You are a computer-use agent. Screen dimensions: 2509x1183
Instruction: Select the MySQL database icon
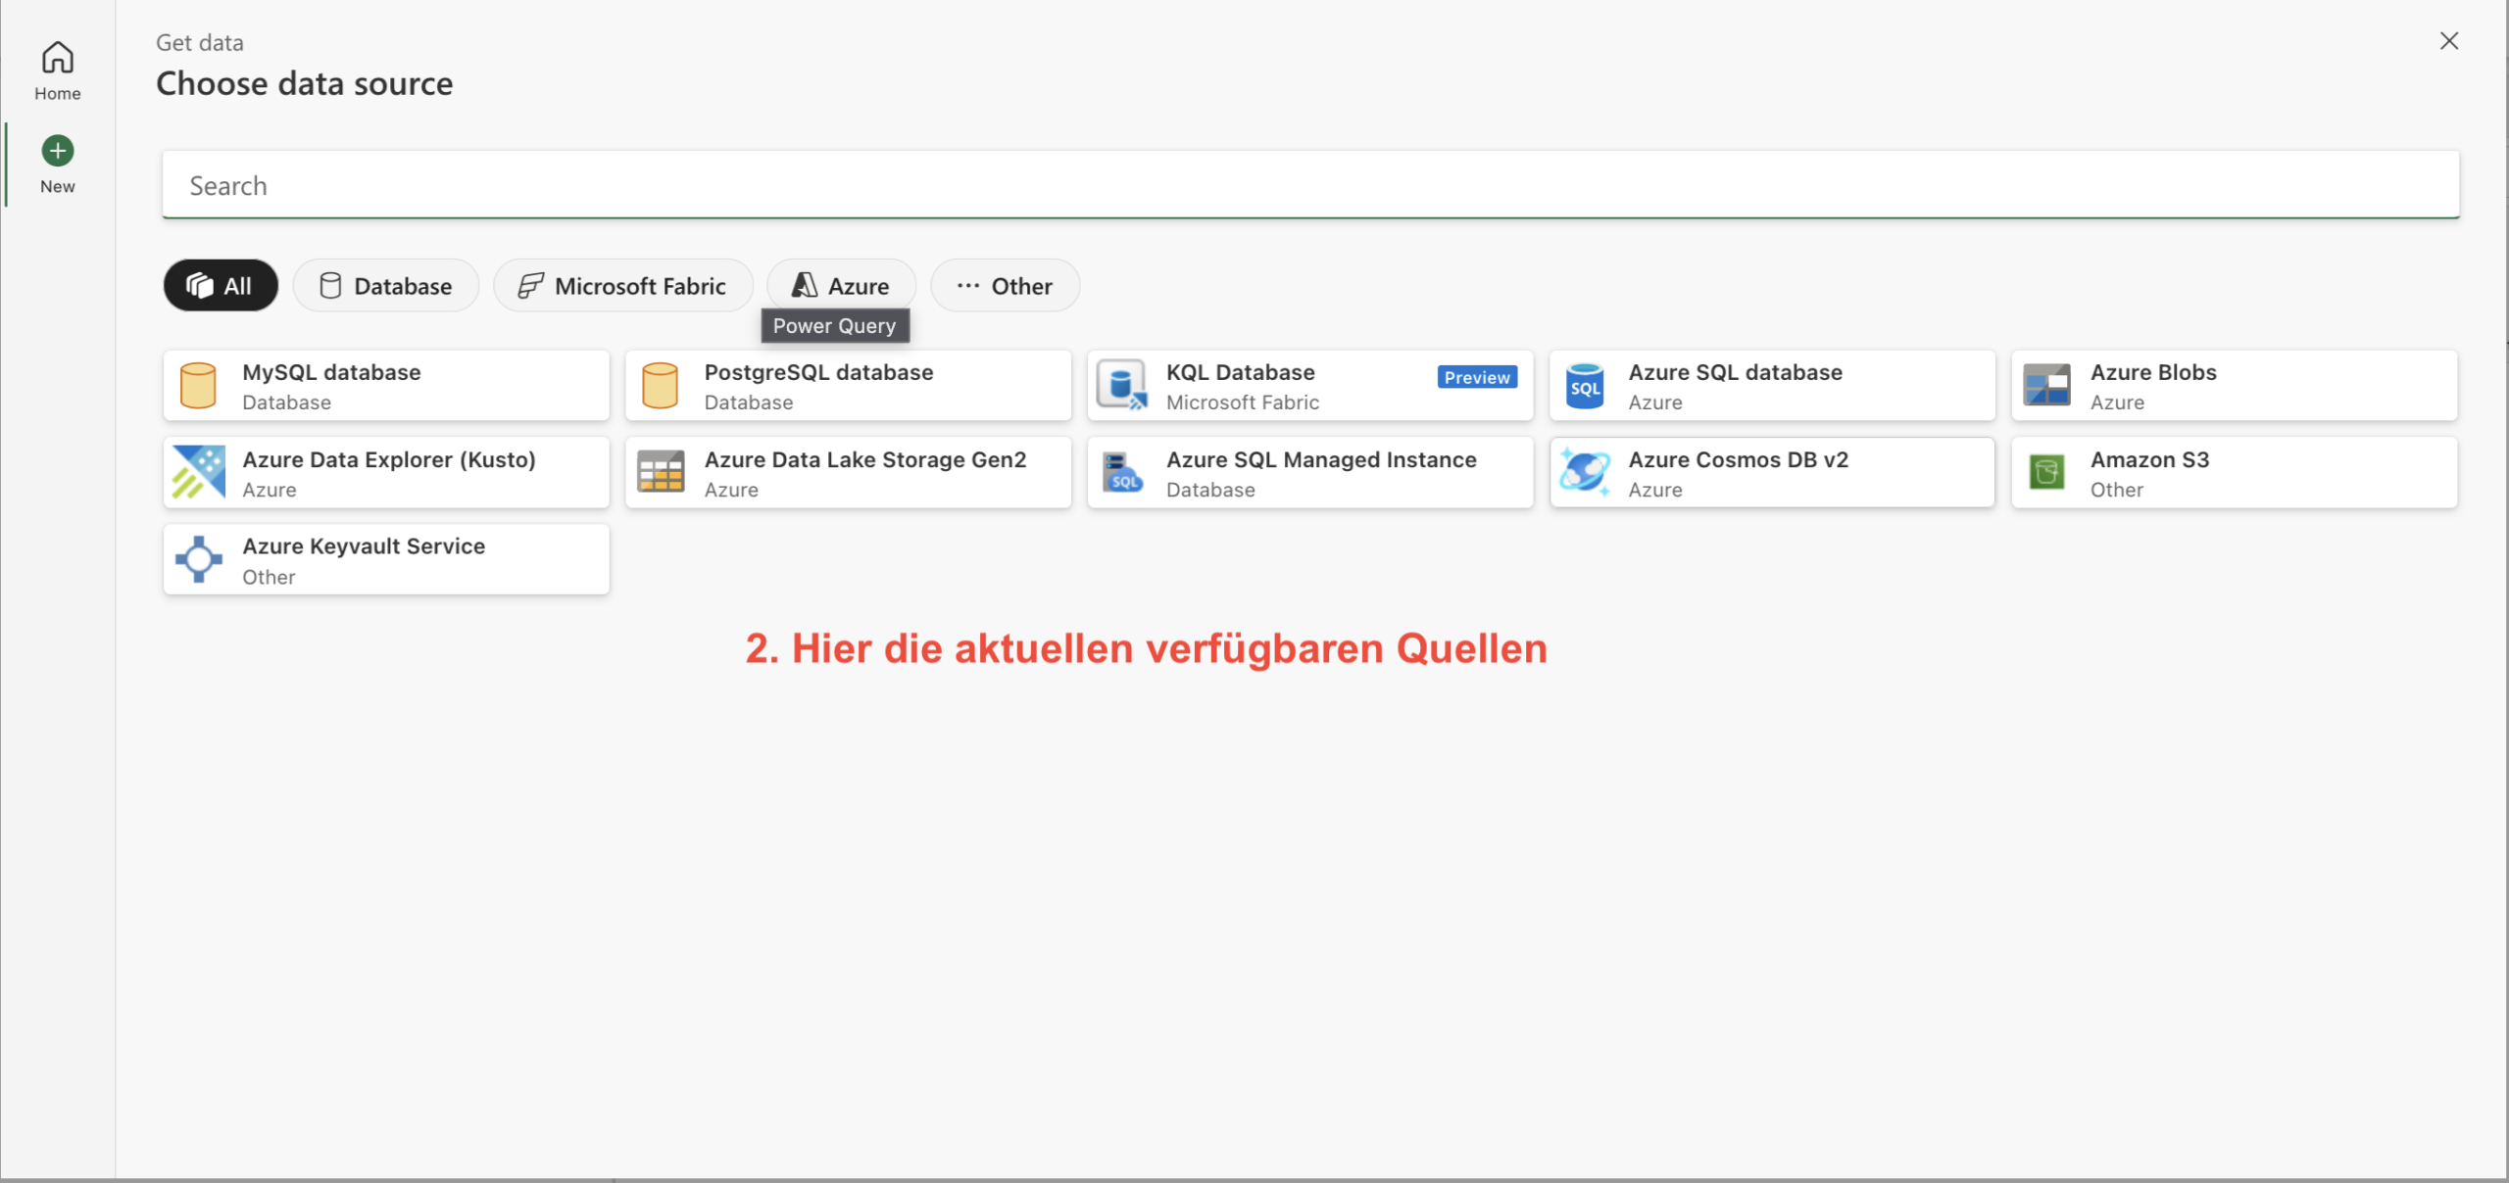198,386
